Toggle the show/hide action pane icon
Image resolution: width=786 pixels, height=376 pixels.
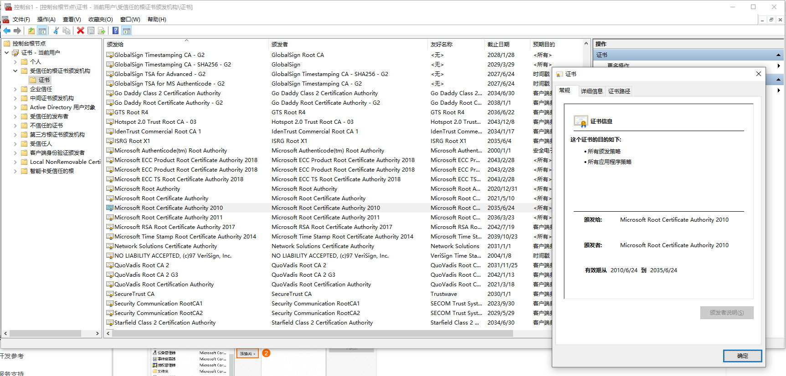(127, 30)
